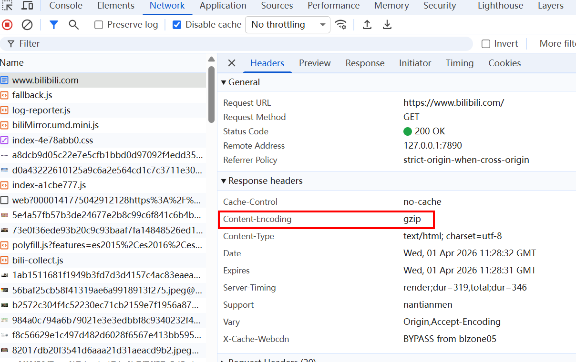Click the Server-Timing render value
The height and width of the screenshot is (362, 576).
465,288
